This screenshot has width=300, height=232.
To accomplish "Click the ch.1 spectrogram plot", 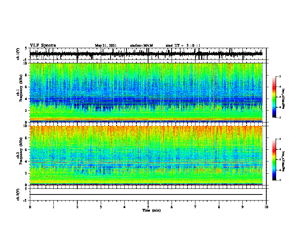I will (x=146, y=92).
